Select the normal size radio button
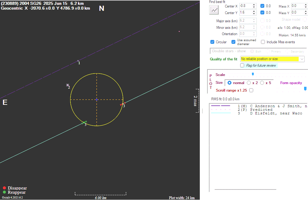This screenshot has width=308, height=200. pos(229,83)
